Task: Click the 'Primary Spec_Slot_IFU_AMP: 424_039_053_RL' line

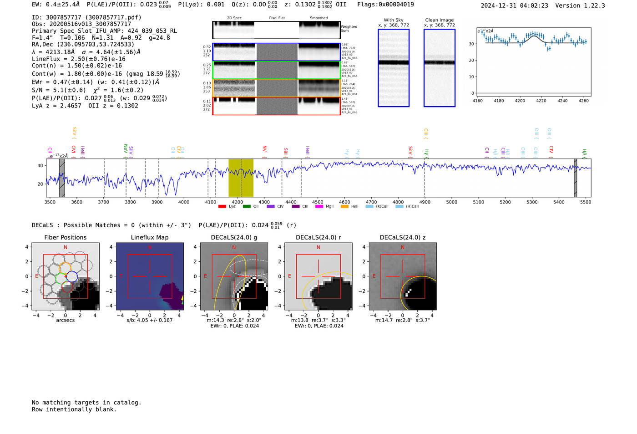Action: [104, 31]
